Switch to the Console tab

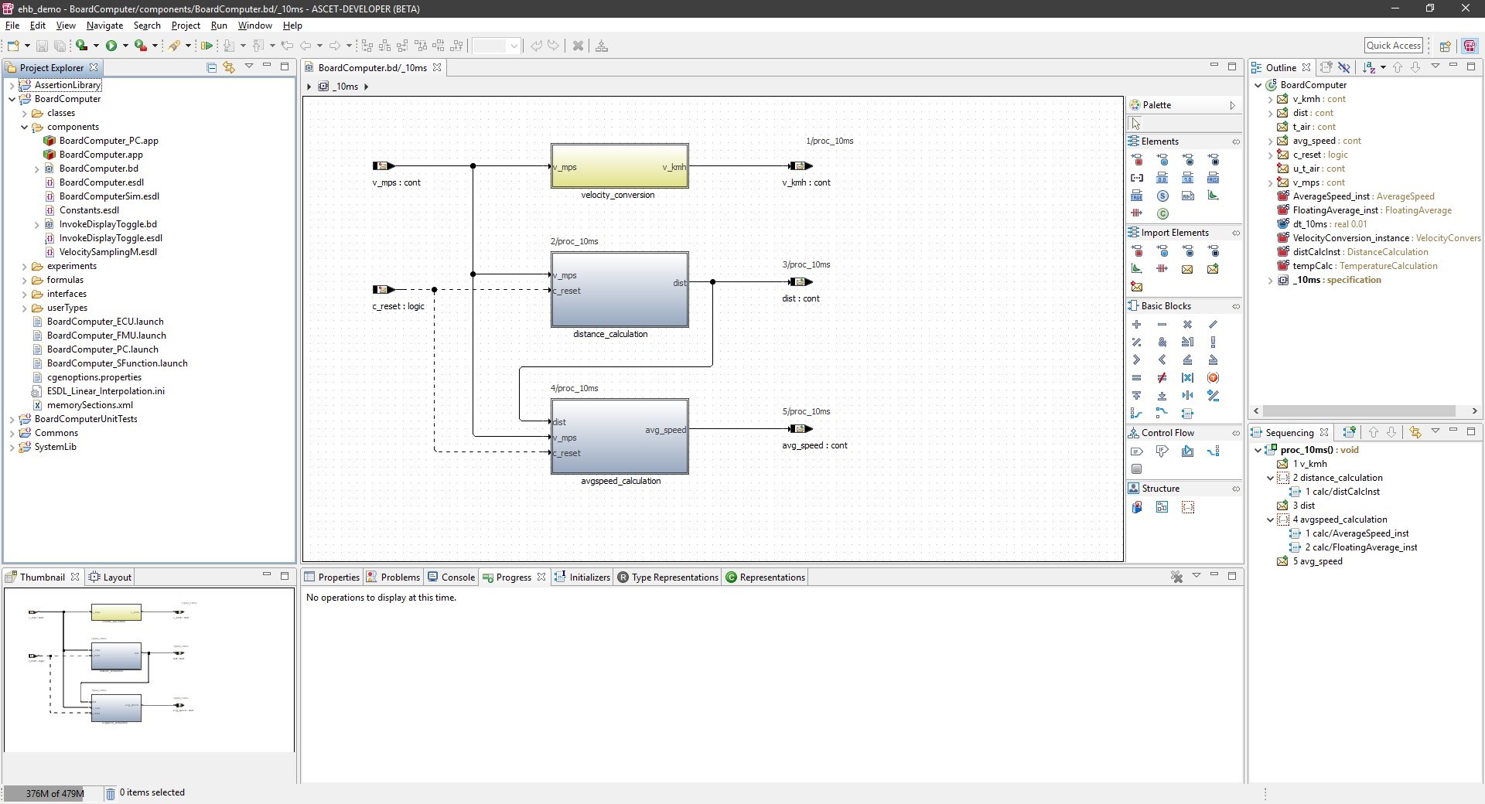point(457,577)
